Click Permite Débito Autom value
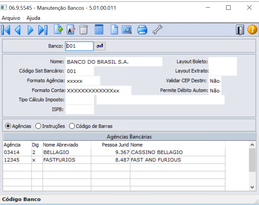259x205 pixels. pos(215,90)
